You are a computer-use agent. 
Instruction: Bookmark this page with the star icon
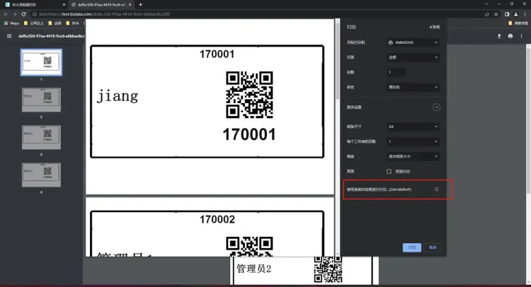pyautogui.click(x=496, y=14)
